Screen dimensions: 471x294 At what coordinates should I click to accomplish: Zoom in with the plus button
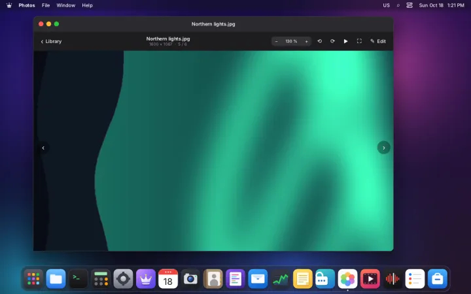click(306, 41)
